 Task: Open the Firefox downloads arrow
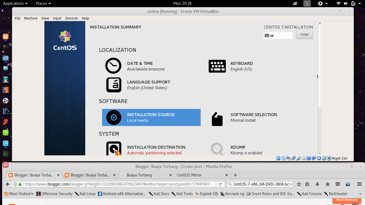click(317, 184)
